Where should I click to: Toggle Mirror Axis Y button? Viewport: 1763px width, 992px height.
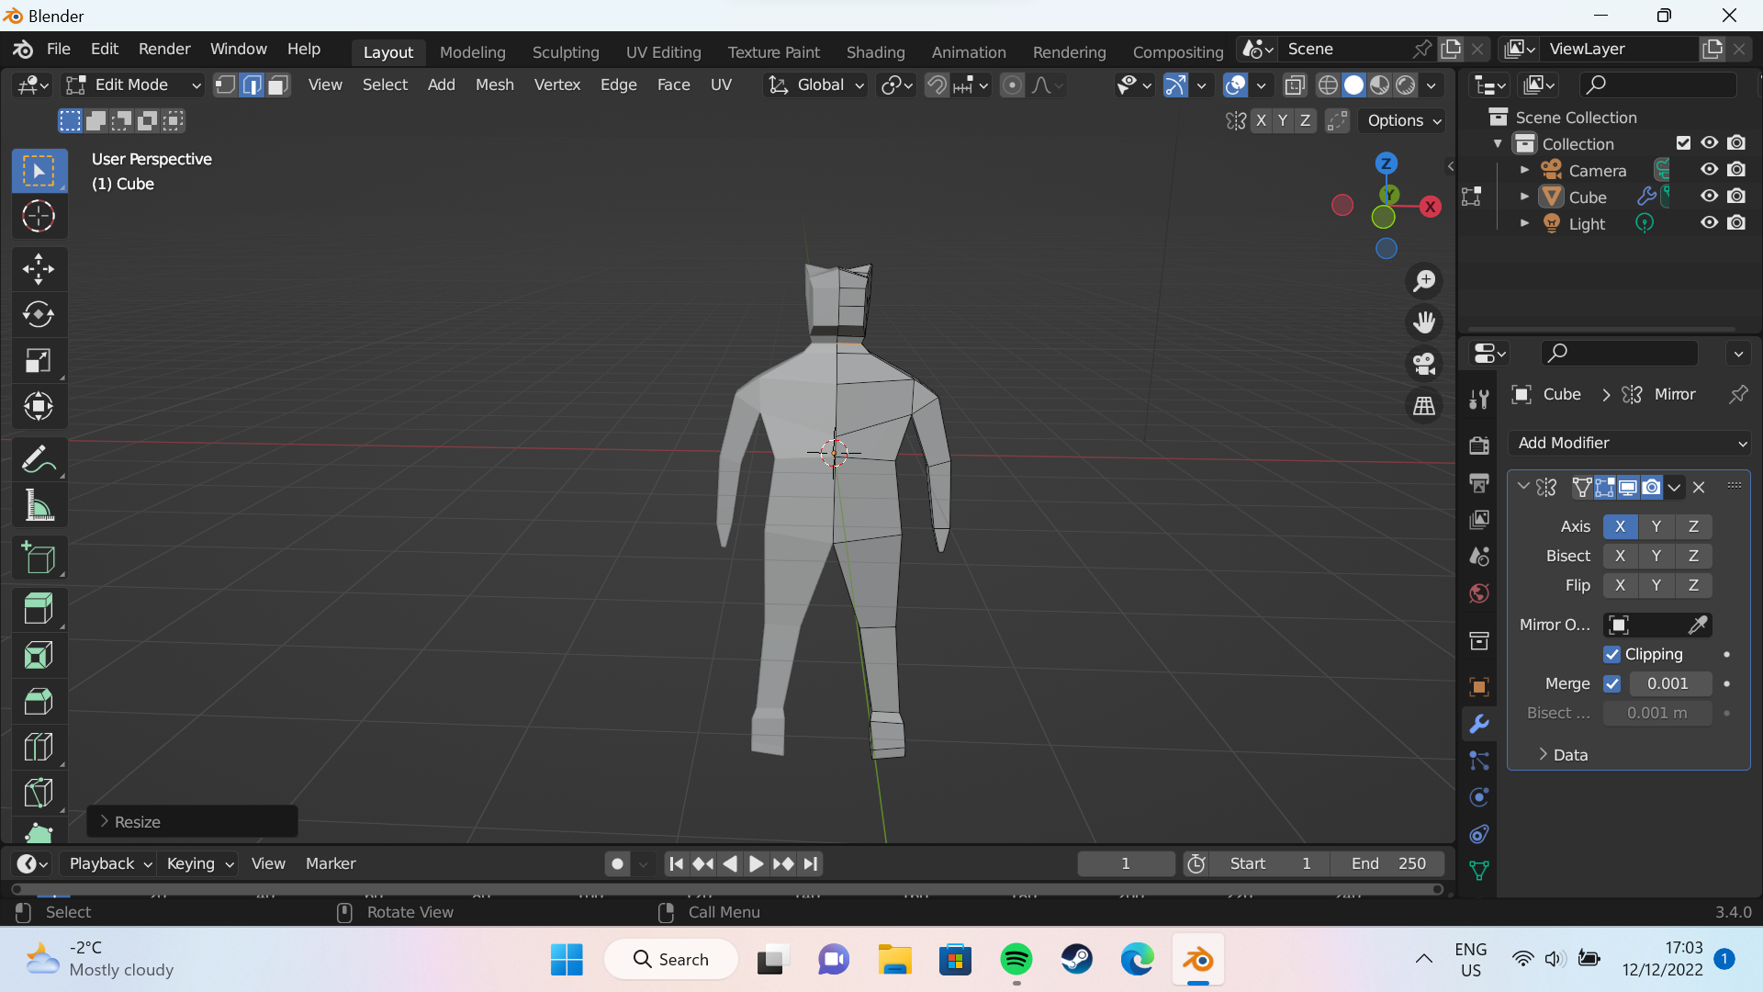pyautogui.click(x=1656, y=526)
